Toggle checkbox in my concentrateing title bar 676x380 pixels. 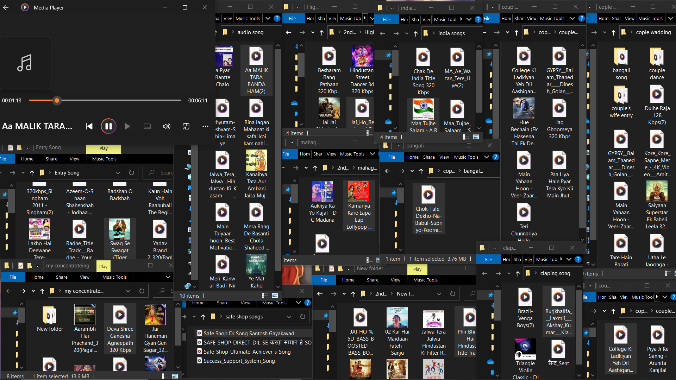pyautogui.click(x=21, y=266)
